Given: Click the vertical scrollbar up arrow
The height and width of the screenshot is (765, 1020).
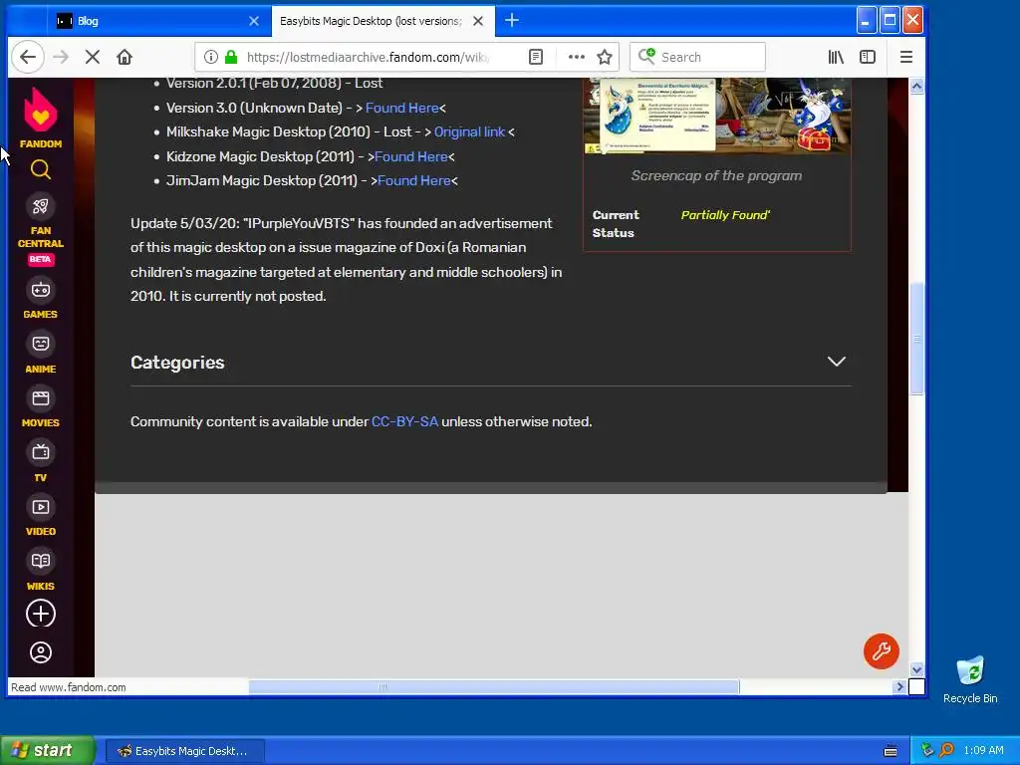Looking at the screenshot, I should click(x=916, y=86).
